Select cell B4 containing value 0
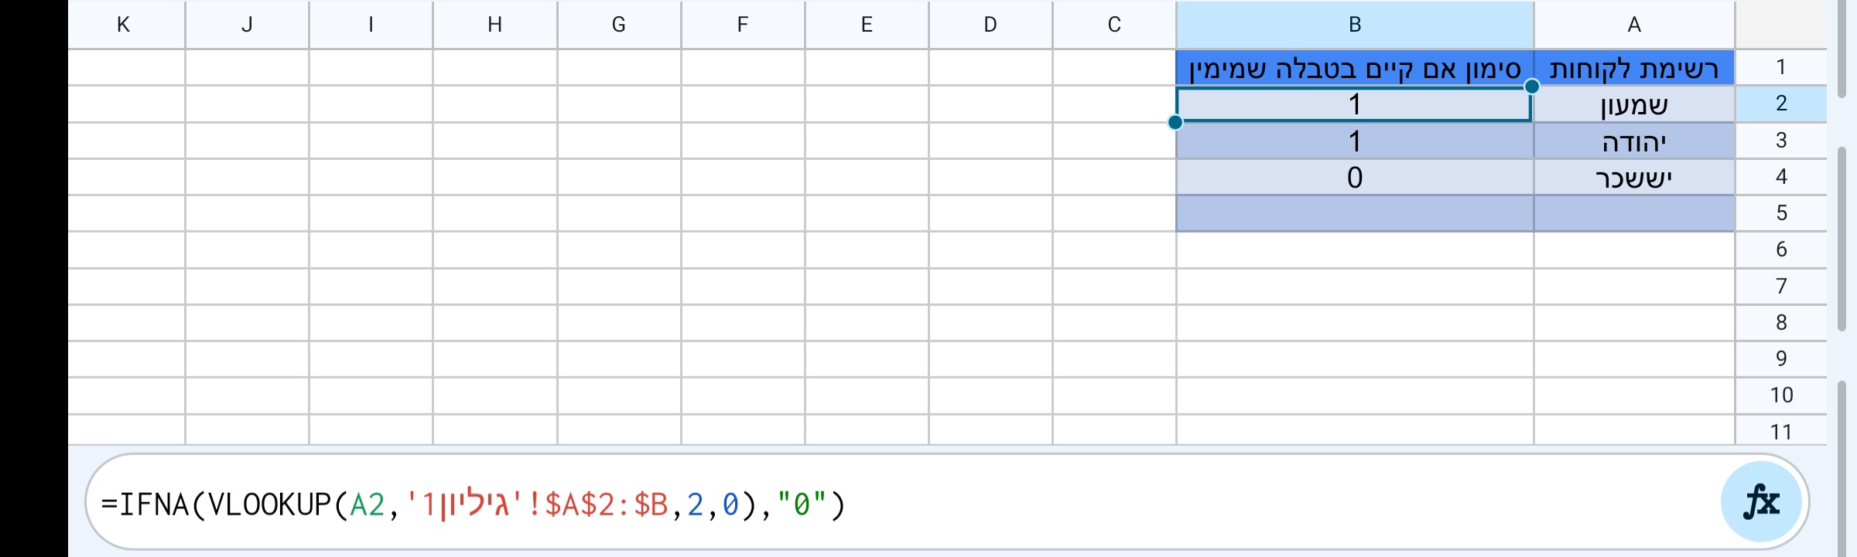The width and height of the screenshot is (1857, 557). coord(1354,177)
